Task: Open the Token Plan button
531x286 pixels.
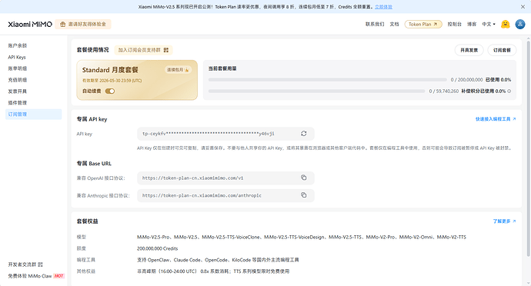Action: 423,25
